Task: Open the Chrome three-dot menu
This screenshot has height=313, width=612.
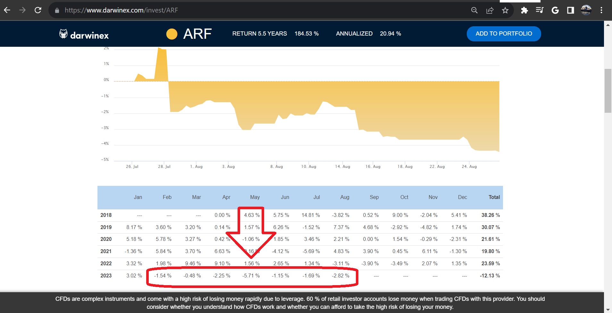Action: [x=601, y=10]
